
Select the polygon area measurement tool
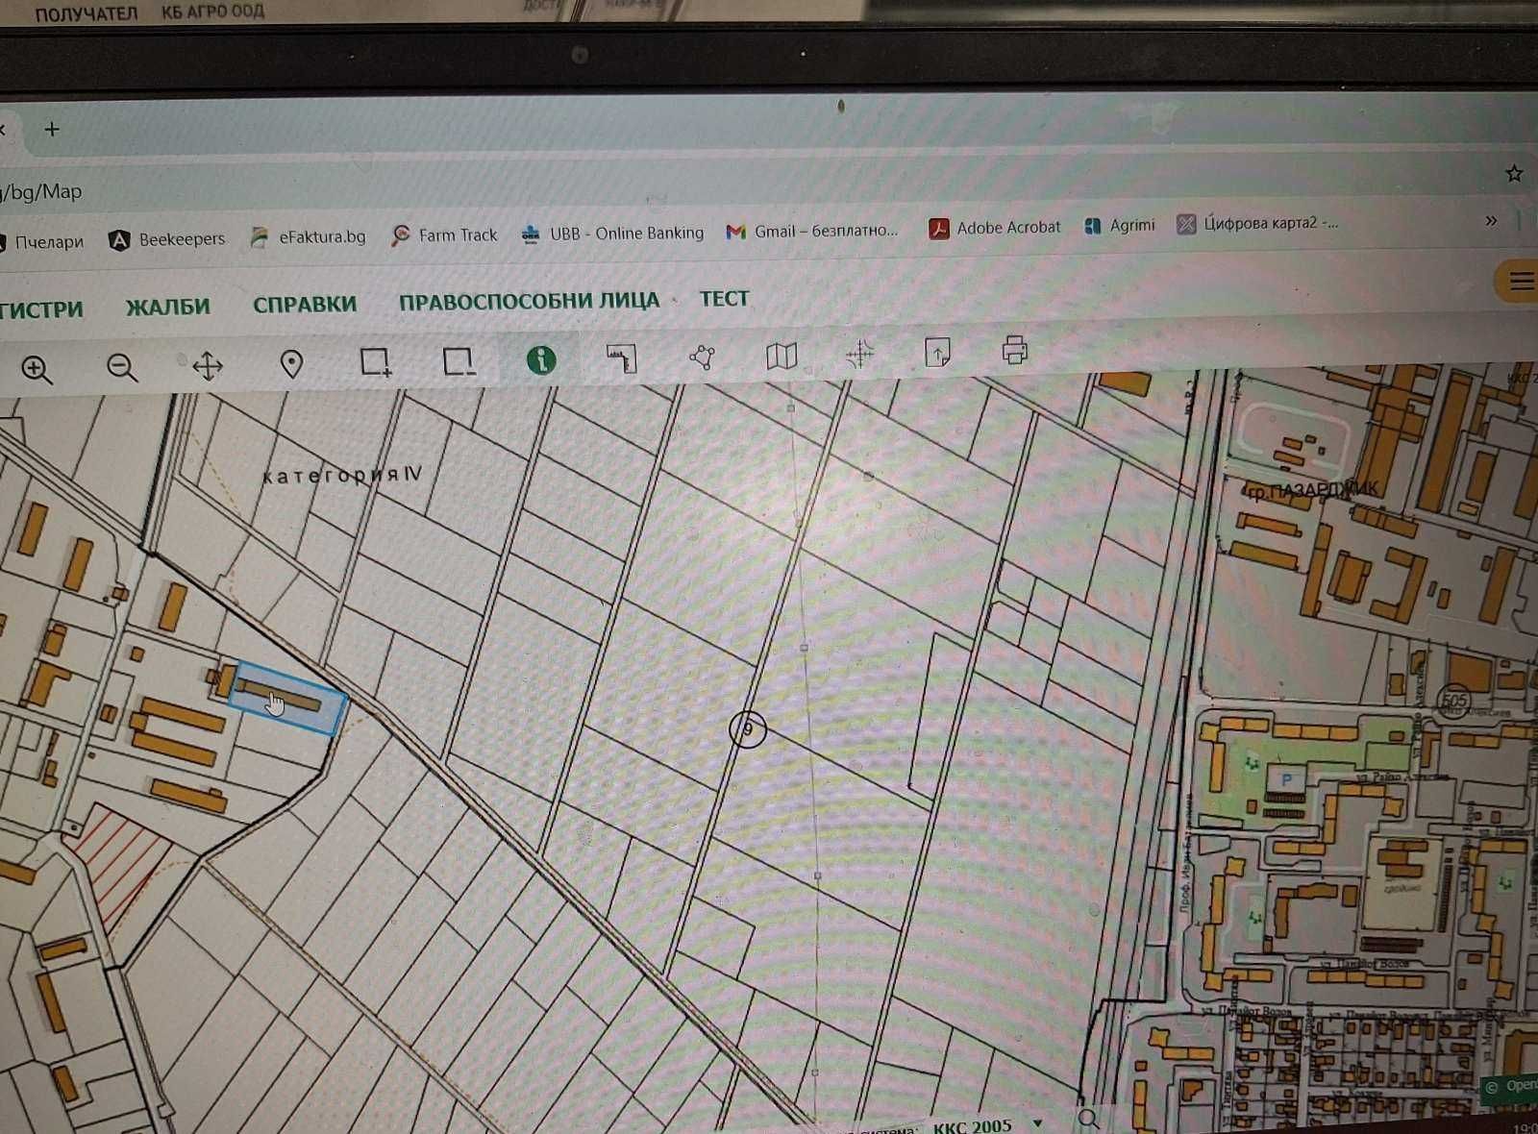tap(702, 357)
